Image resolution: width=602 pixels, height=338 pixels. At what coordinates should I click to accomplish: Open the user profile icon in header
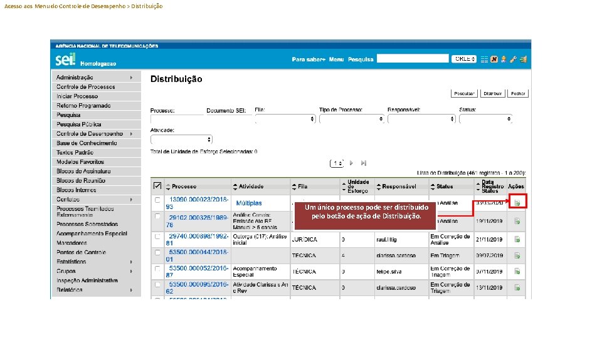click(x=504, y=59)
